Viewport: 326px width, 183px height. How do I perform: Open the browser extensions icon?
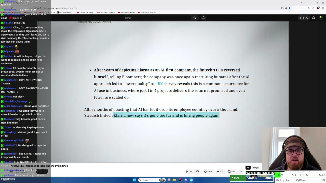[313, 8]
